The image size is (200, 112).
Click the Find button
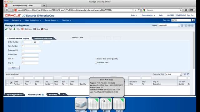[x=14, y=68]
